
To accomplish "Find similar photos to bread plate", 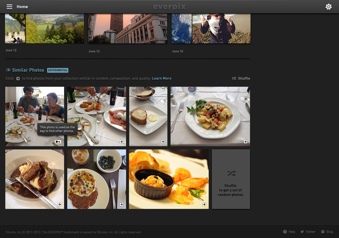I will (163, 142).
